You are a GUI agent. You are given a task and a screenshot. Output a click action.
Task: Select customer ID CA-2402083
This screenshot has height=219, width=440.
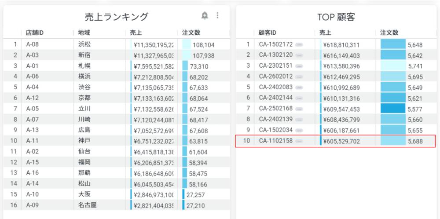(275, 87)
